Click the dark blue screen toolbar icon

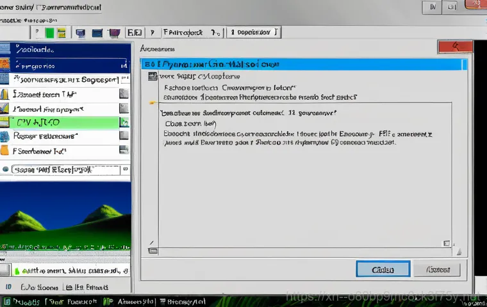pyautogui.click(x=97, y=32)
